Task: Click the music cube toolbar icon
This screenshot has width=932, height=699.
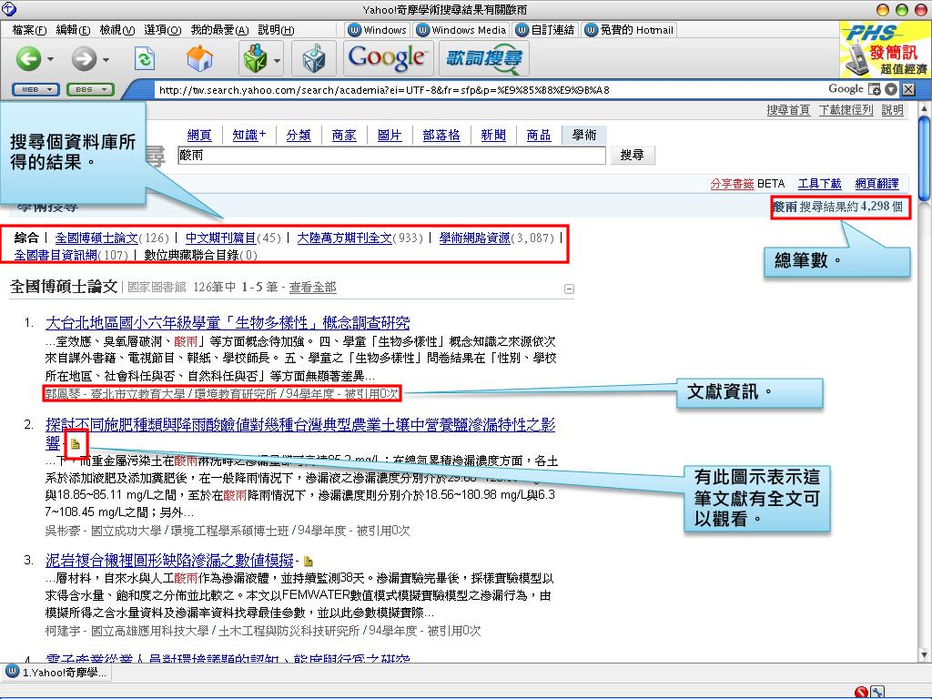Action: click(x=314, y=58)
